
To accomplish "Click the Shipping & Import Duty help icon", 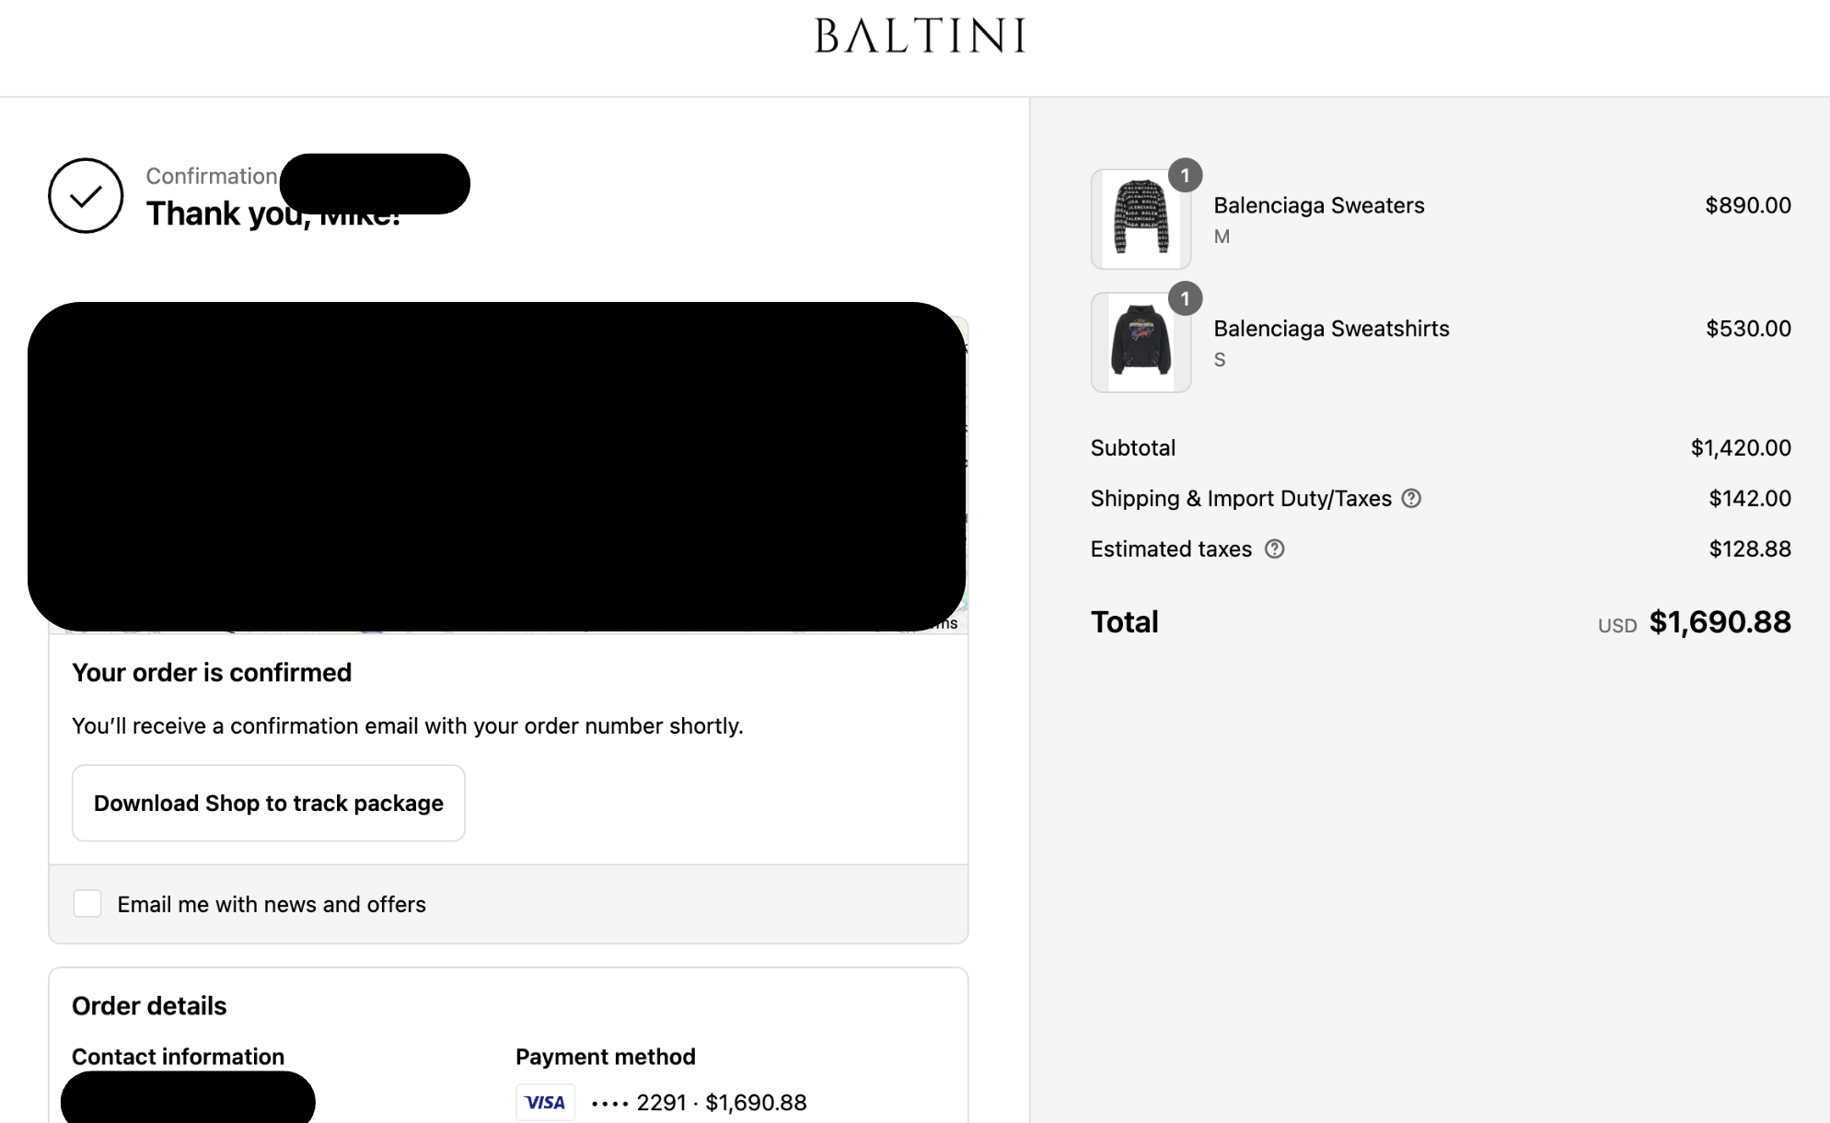I will [x=1411, y=498].
